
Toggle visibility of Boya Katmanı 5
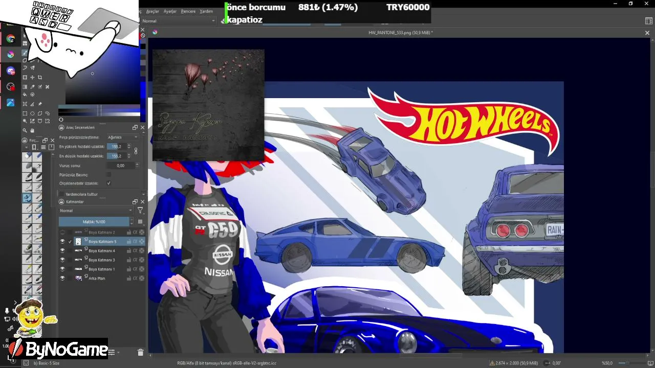point(62,241)
